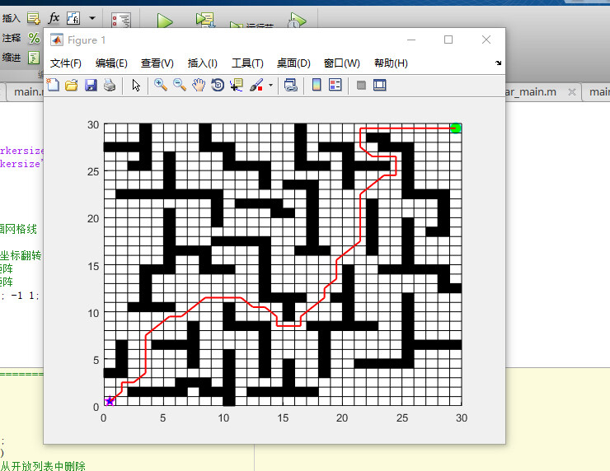
Task: Click the insert section icon next to 插入
Action: [x=34, y=18]
